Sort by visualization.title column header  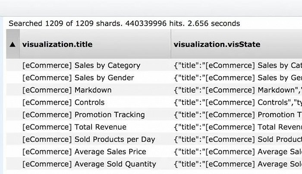(57, 44)
